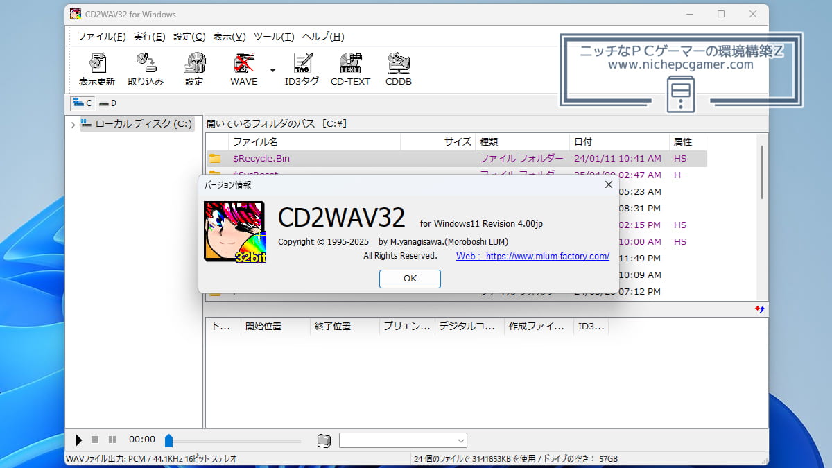Image resolution: width=832 pixels, height=468 pixels.
Task: Click the 開始位置 column header
Action: (275, 327)
